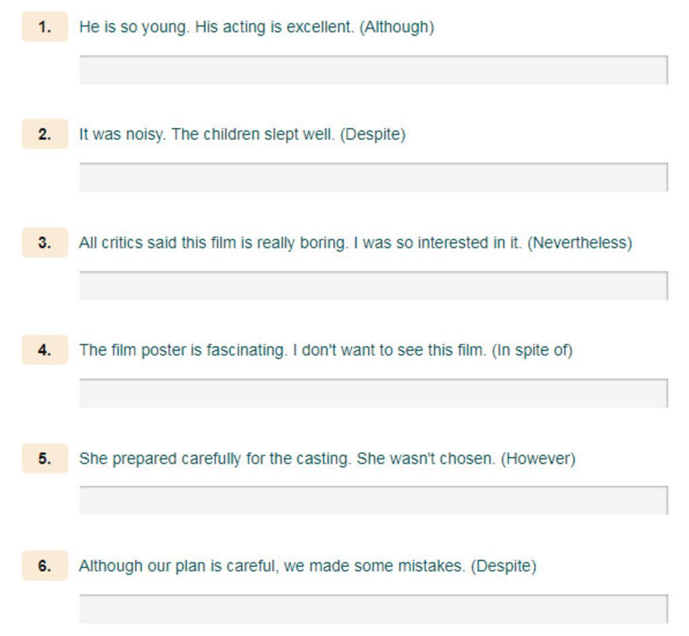Click the "(Nevertheless)" hint word
The width and height of the screenshot is (689, 636).
click(x=579, y=243)
